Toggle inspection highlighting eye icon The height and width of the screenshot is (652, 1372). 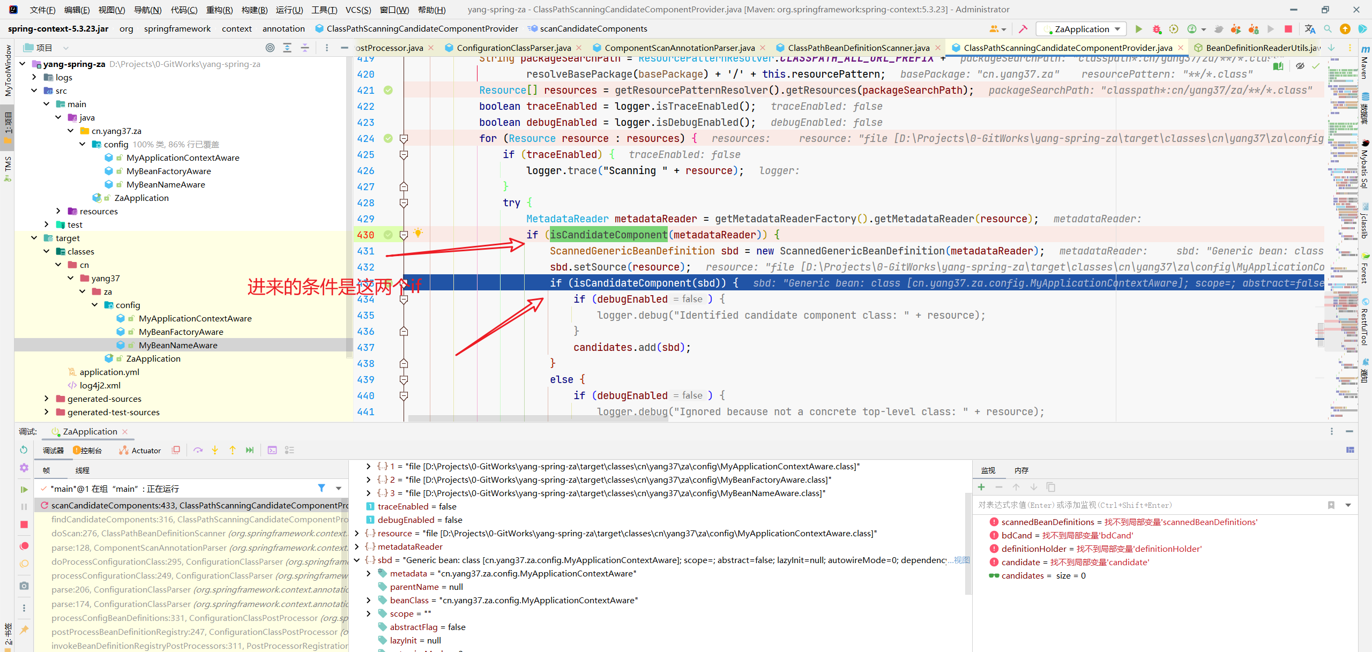(1300, 66)
